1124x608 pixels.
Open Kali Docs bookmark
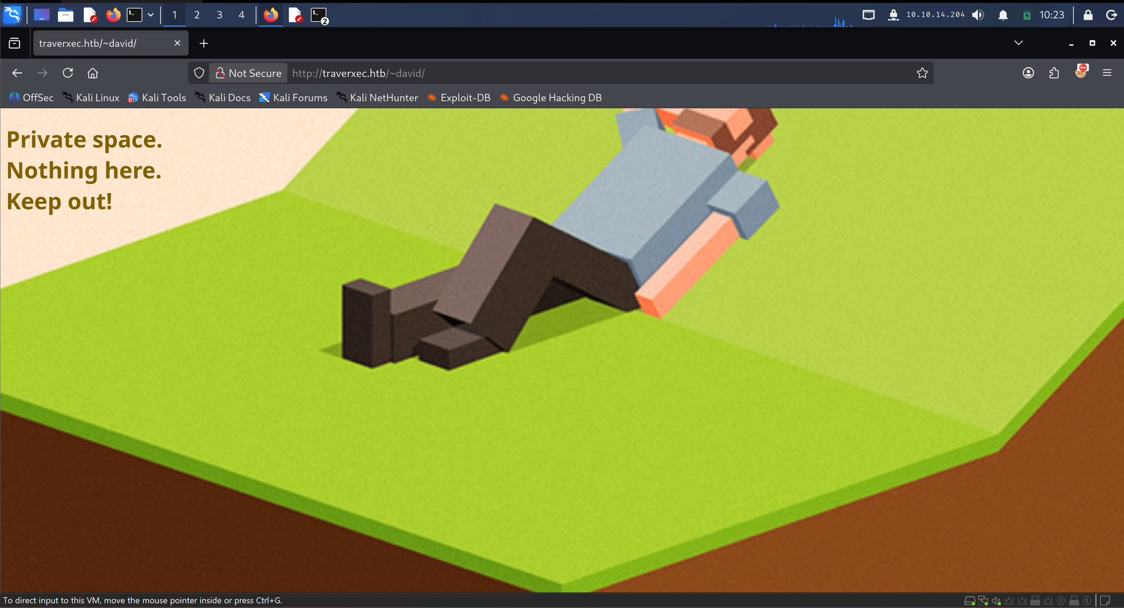tap(223, 98)
